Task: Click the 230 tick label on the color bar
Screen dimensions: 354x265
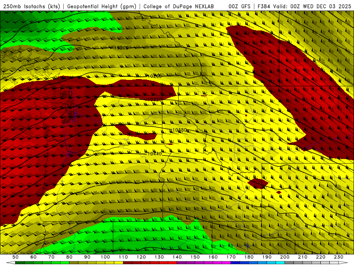Action: [339, 257]
